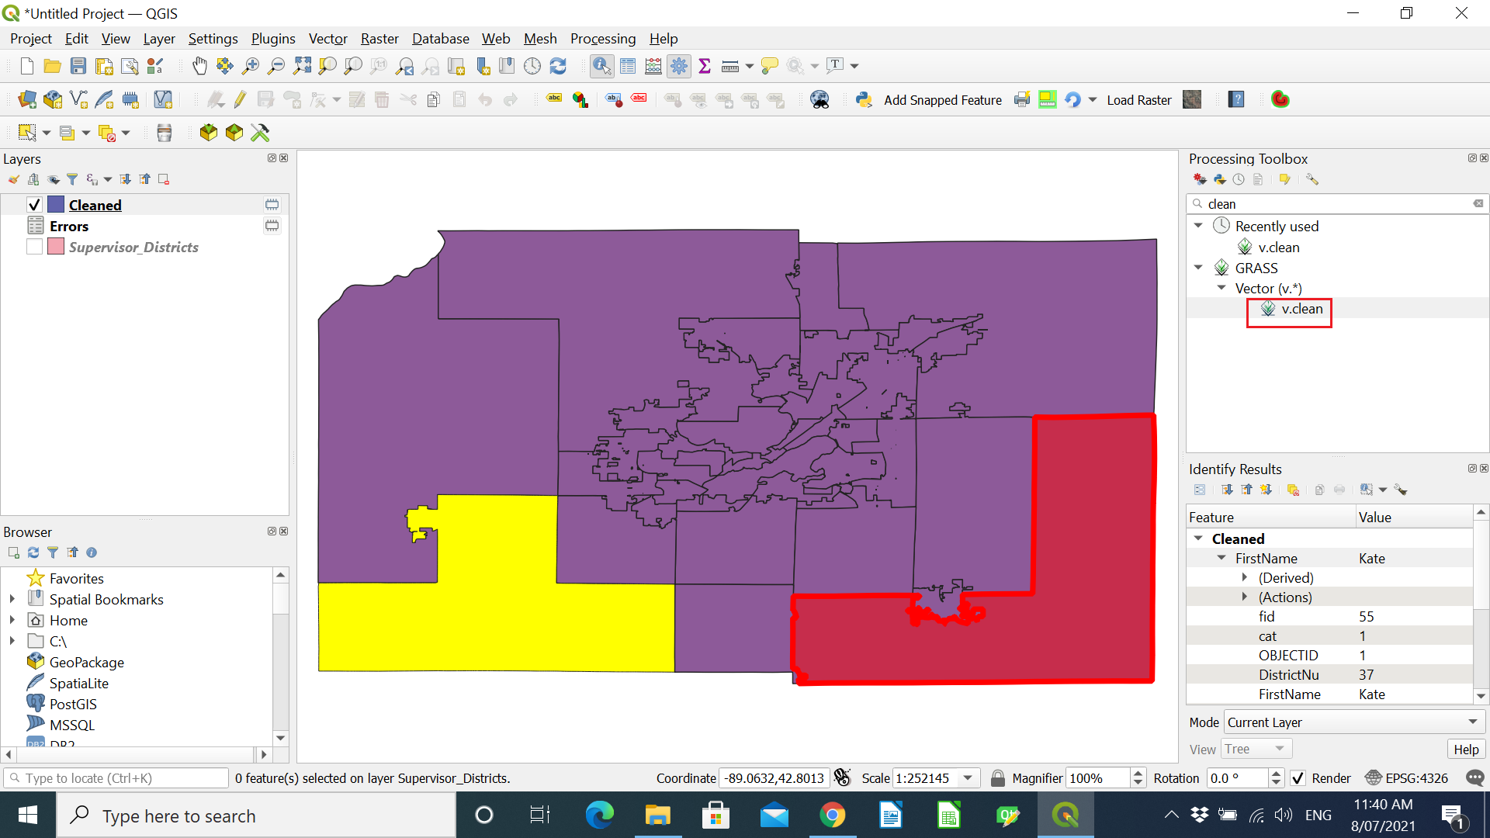Open the Show Map Tips icon
Image resolution: width=1490 pixels, height=838 pixels.
[770, 66]
